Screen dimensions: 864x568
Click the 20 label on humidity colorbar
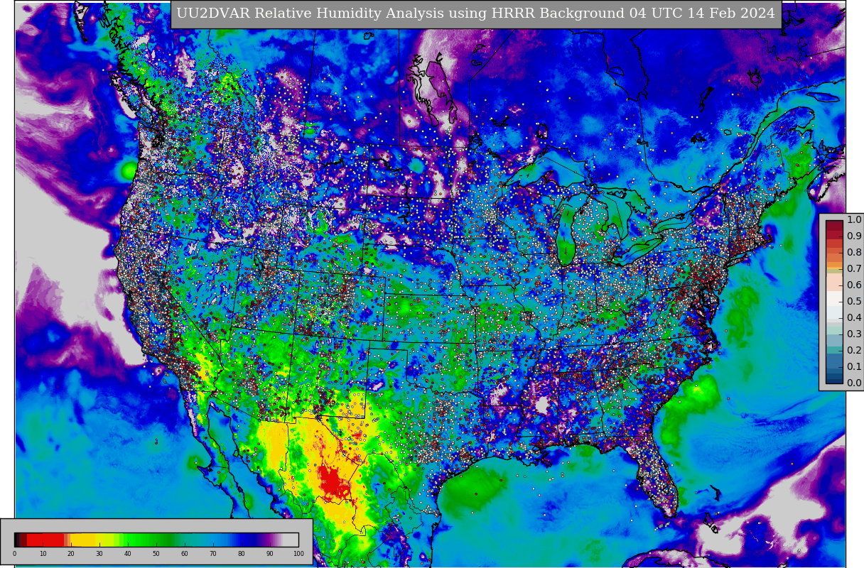click(71, 554)
